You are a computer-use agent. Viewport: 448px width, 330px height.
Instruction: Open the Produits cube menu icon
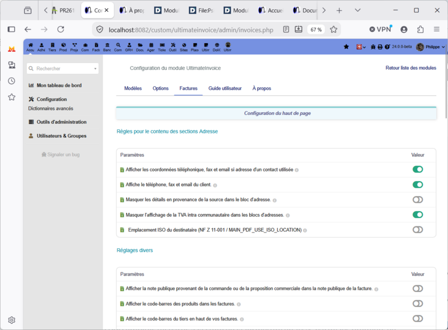point(63,45)
